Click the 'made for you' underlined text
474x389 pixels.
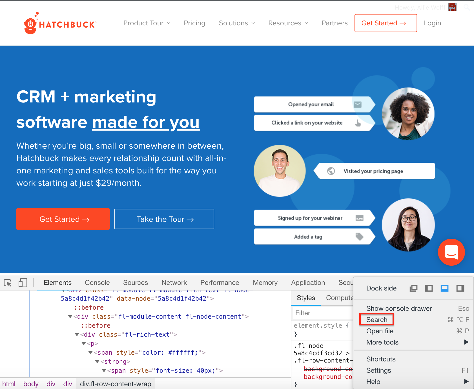[146, 122]
